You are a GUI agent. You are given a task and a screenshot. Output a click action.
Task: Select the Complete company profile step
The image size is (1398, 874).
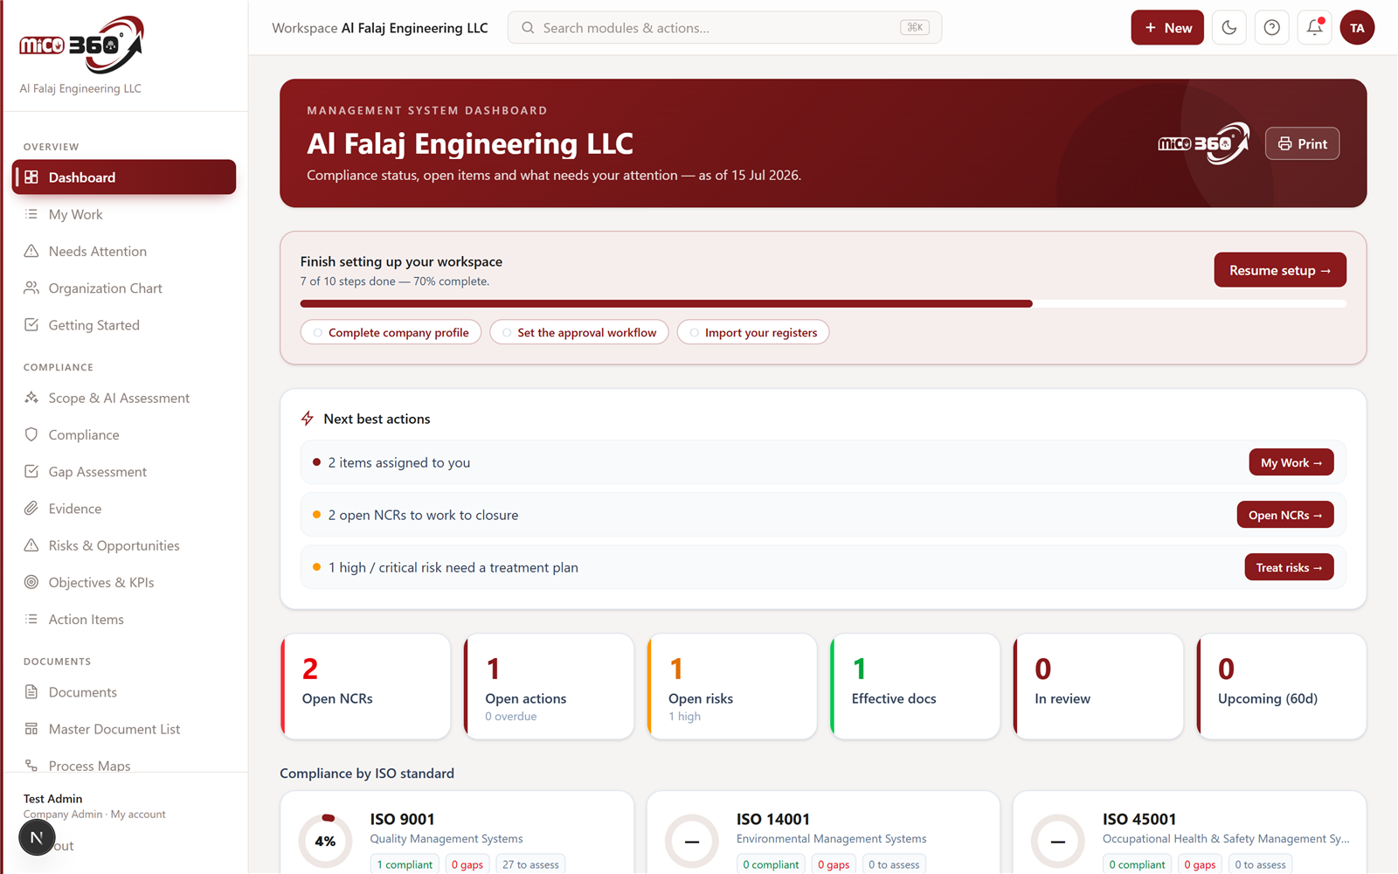391,332
